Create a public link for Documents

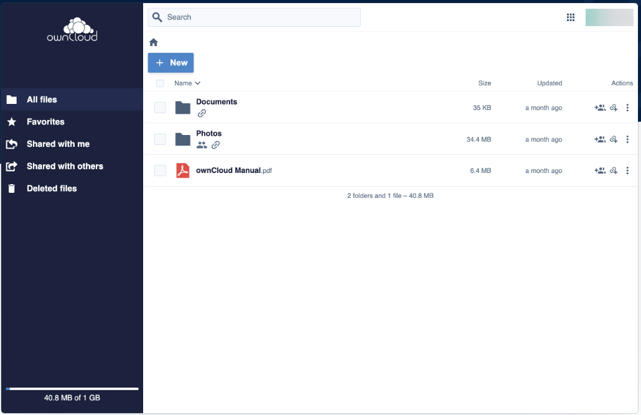[x=614, y=108]
